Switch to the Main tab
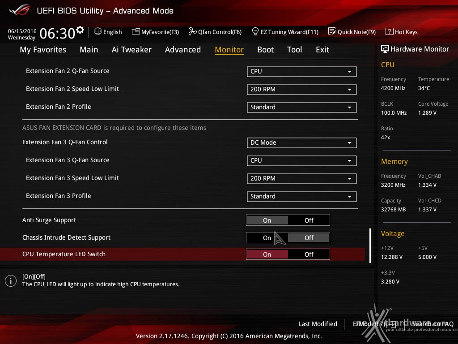Viewport: 458px width, 344px height. (89, 50)
